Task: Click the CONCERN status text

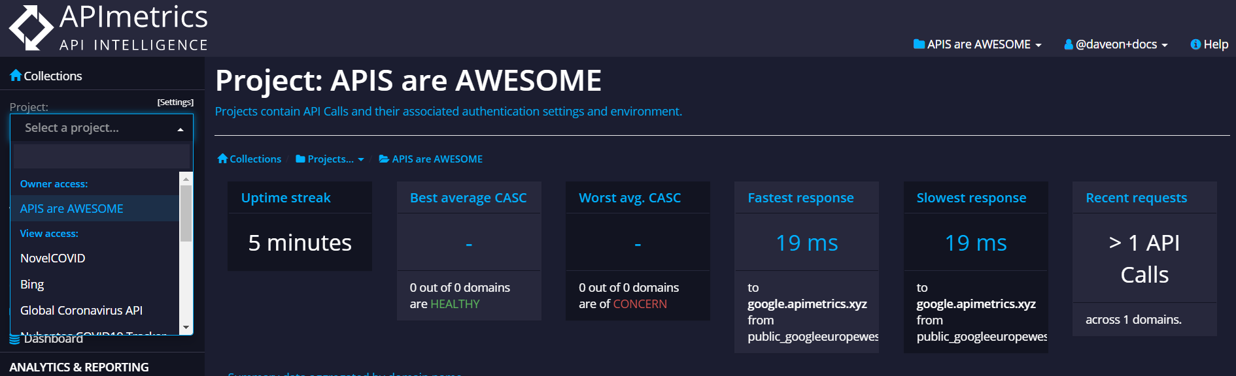Action: click(640, 304)
